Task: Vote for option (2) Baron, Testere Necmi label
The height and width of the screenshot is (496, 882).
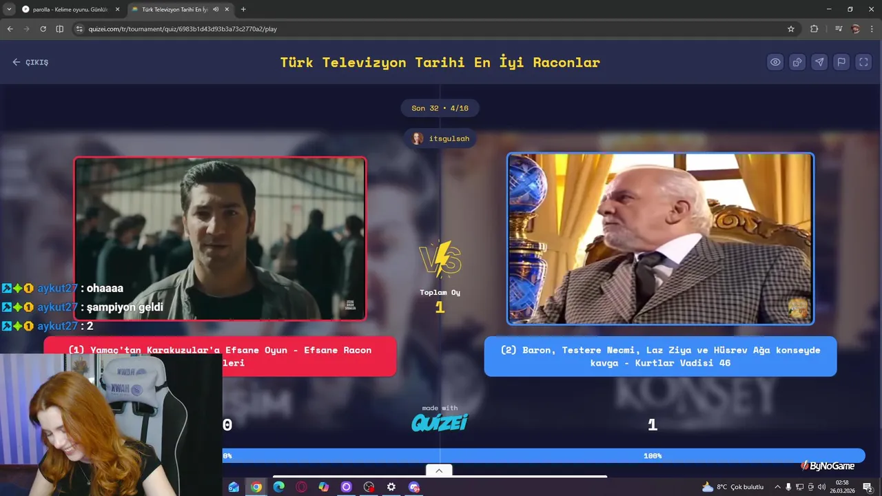Action: tap(660, 356)
